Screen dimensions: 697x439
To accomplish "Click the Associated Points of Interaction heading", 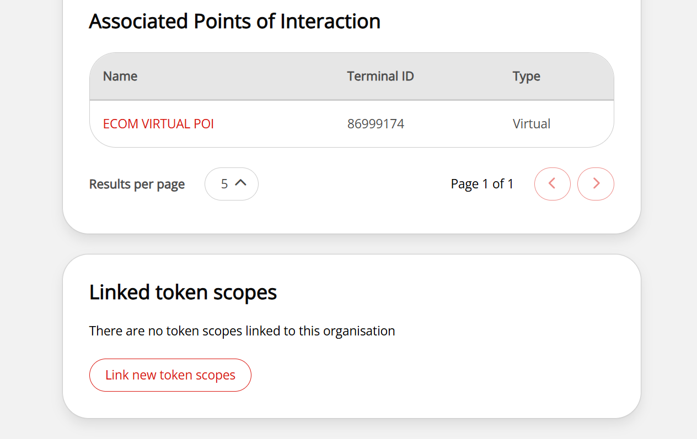I will [234, 21].
